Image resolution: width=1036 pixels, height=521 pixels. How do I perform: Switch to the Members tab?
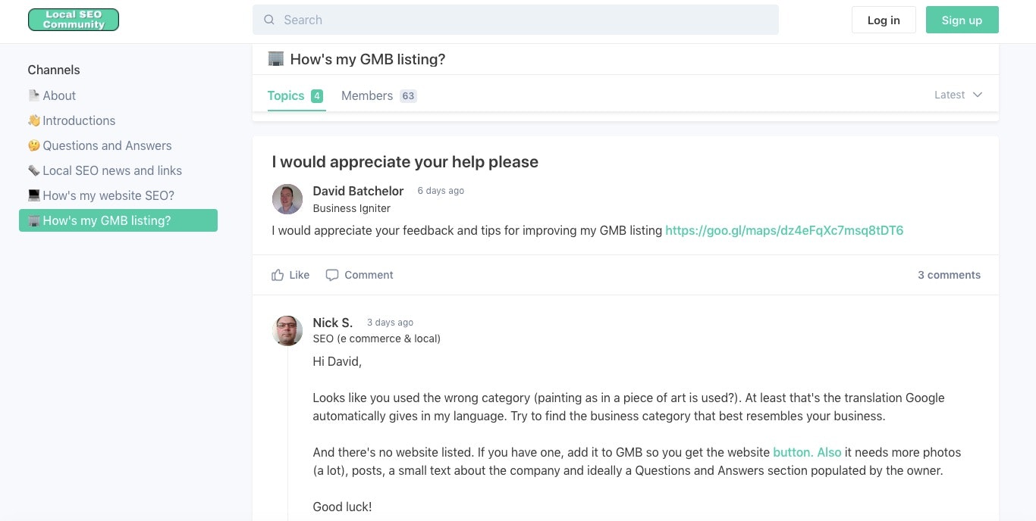[x=367, y=95]
